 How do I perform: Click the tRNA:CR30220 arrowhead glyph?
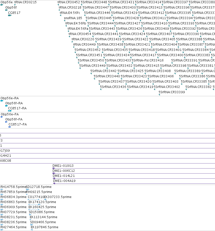point(72,42)
